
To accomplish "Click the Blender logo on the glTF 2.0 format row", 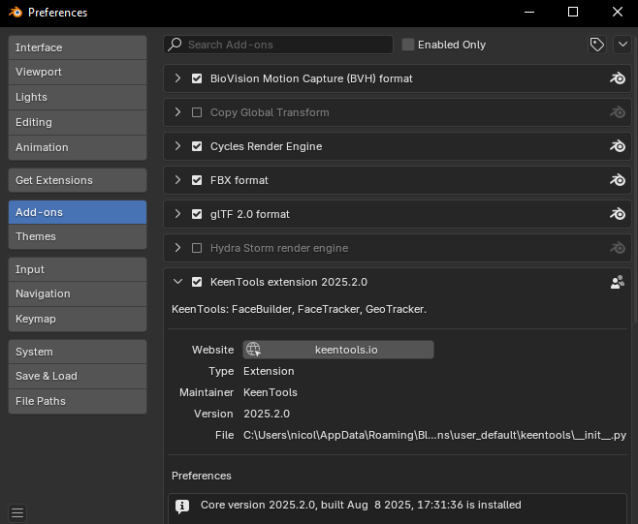I will pyautogui.click(x=617, y=214).
